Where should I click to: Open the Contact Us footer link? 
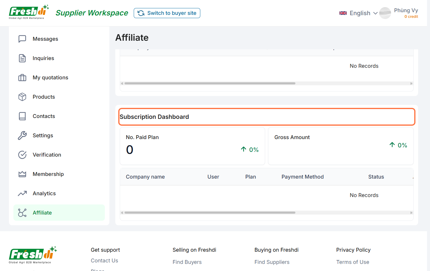(x=104, y=261)
